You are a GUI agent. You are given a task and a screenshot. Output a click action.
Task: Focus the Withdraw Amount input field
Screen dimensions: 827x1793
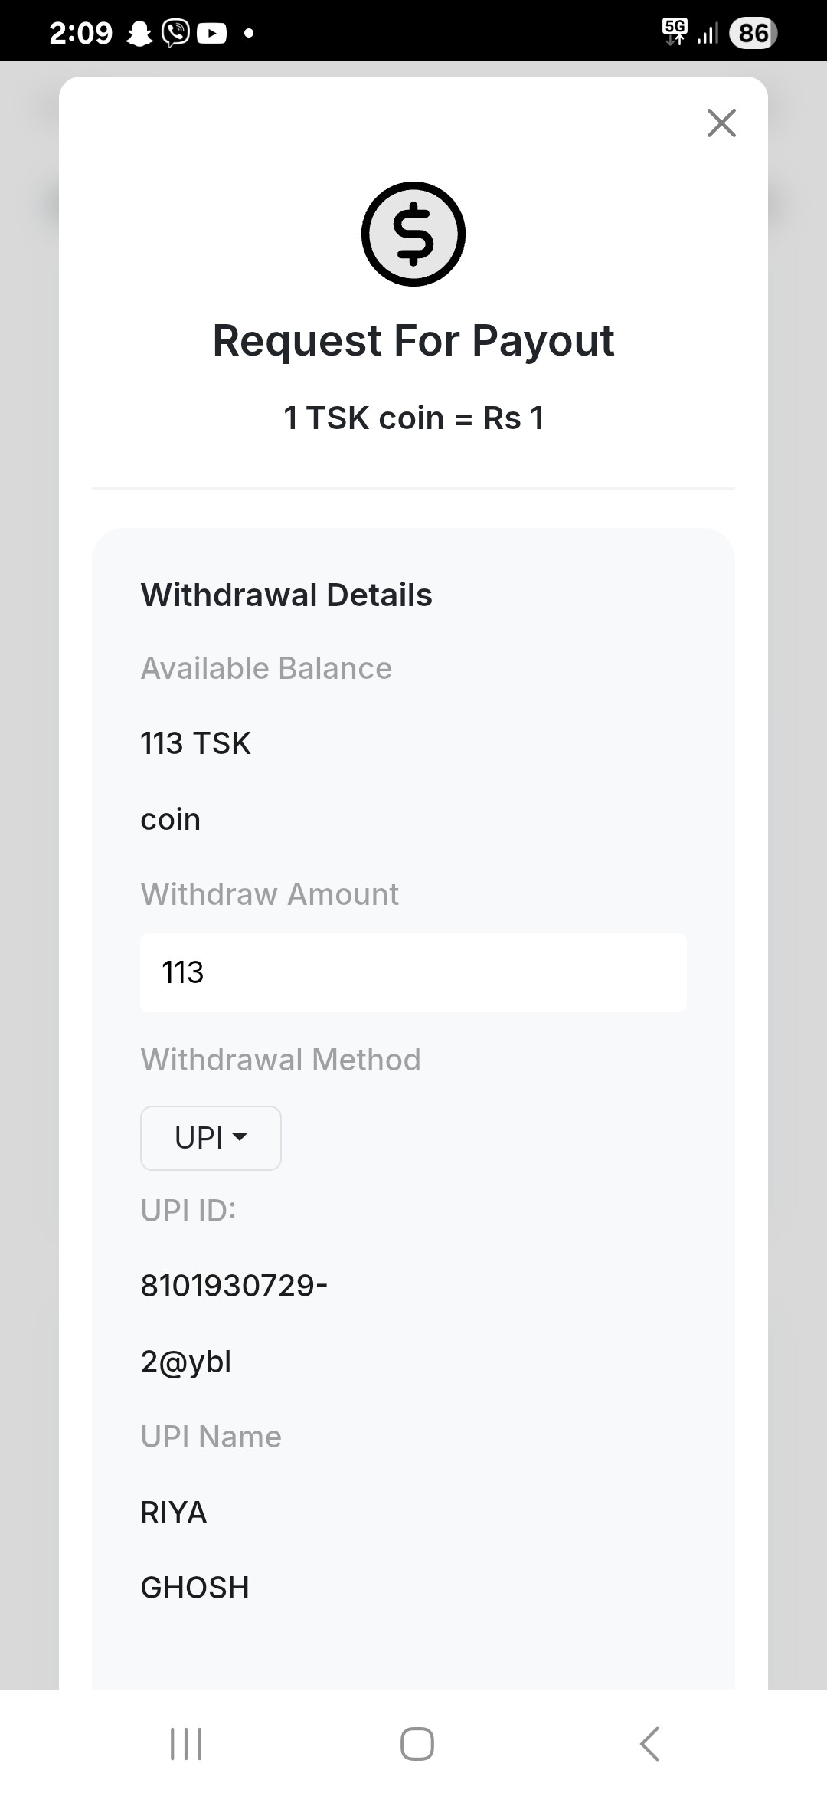point(413,972)
